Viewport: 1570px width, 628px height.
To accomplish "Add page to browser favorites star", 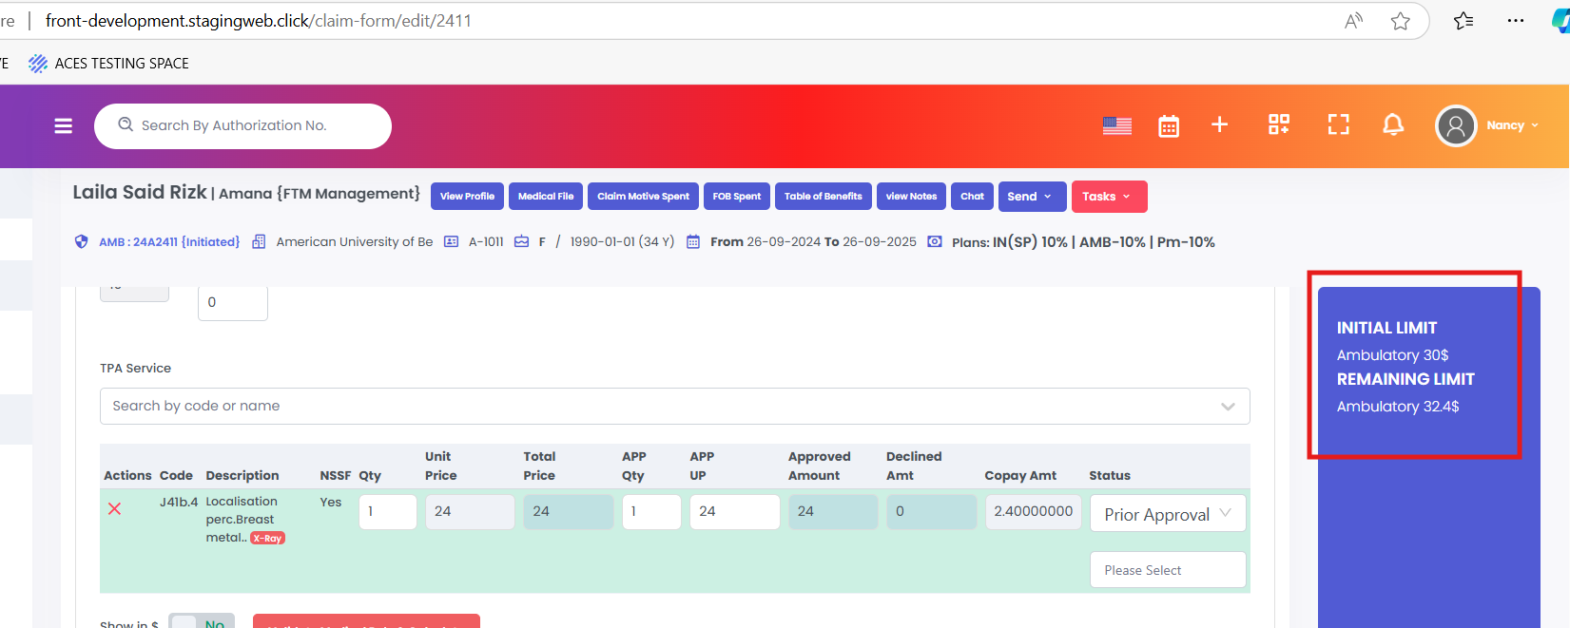I will (x=1400, y=21).
